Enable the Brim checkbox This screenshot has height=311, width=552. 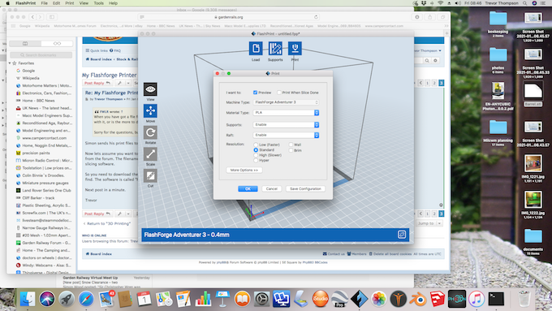point(291,150)
